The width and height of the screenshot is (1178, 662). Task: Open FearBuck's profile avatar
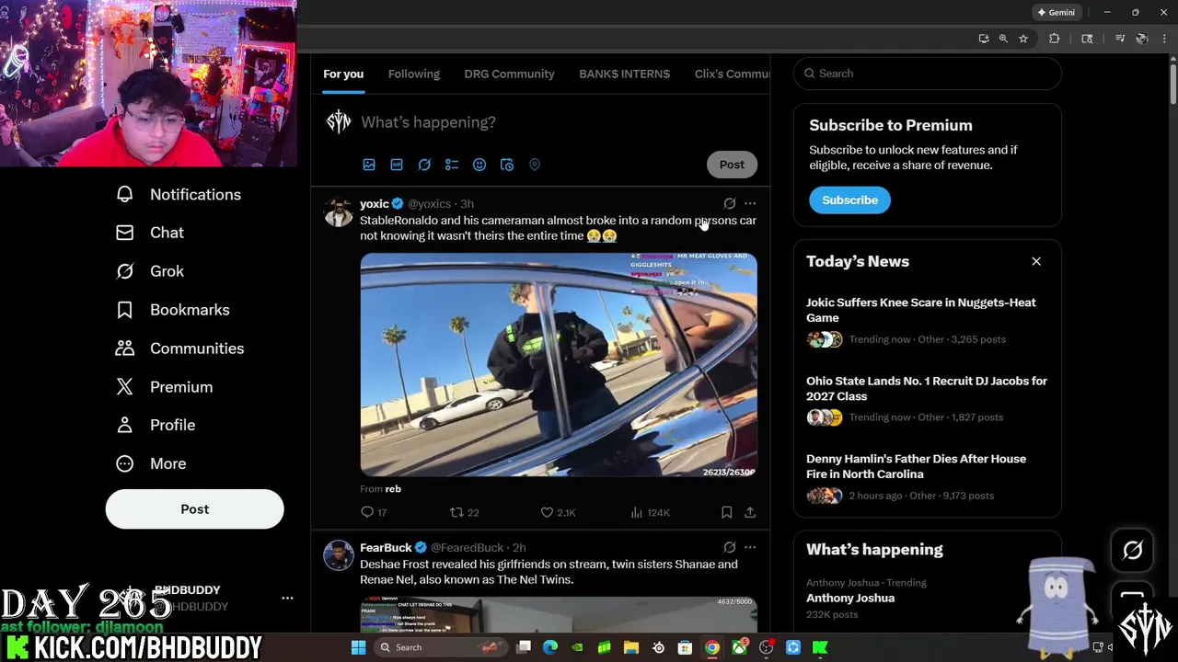[x=339, y=556]
